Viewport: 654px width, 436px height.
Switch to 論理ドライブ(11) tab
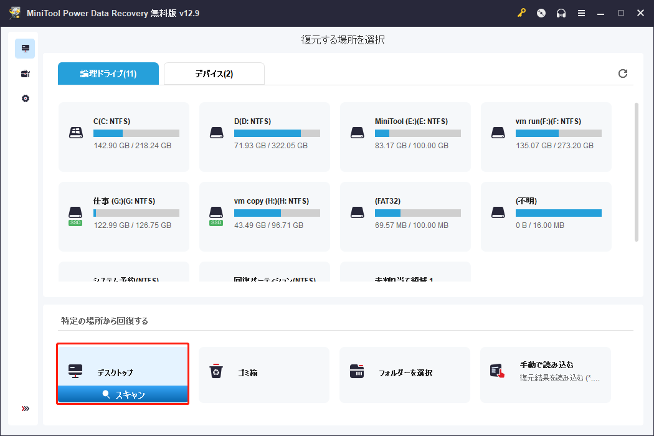(108, 73)
